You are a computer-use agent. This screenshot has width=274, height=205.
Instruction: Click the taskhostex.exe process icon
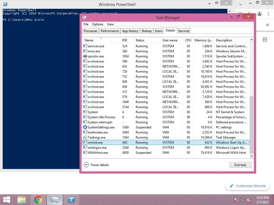(85, 132)
